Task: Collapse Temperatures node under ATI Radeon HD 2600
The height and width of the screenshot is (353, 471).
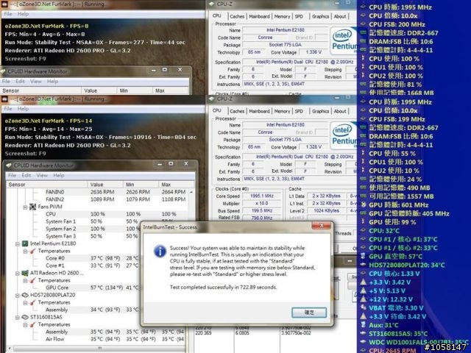Action: pos(25,281)
